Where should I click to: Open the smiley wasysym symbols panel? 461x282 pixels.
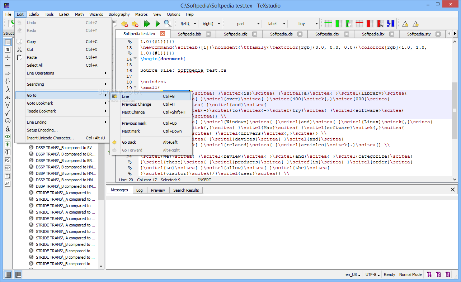pos(8,121)
